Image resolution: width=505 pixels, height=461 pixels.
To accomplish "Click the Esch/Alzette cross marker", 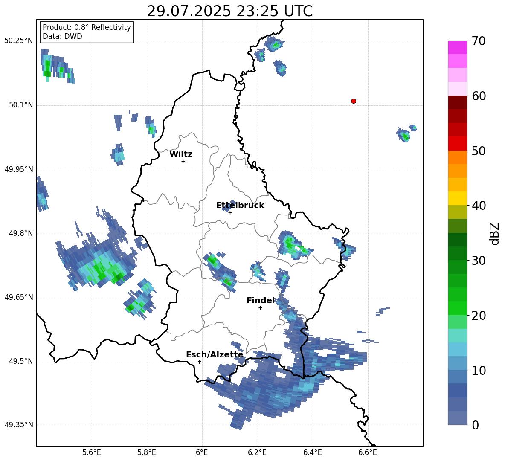I will (199, 362).
